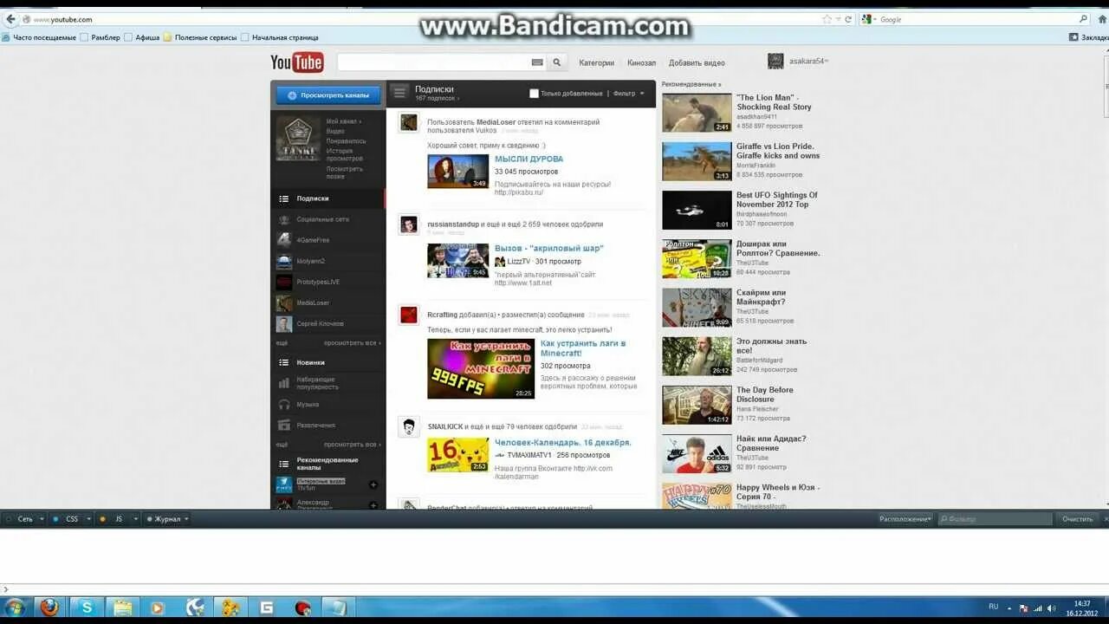Click SNAILKICK avatar in feed
Viewport: 1109px width, 624px height.
409,426
